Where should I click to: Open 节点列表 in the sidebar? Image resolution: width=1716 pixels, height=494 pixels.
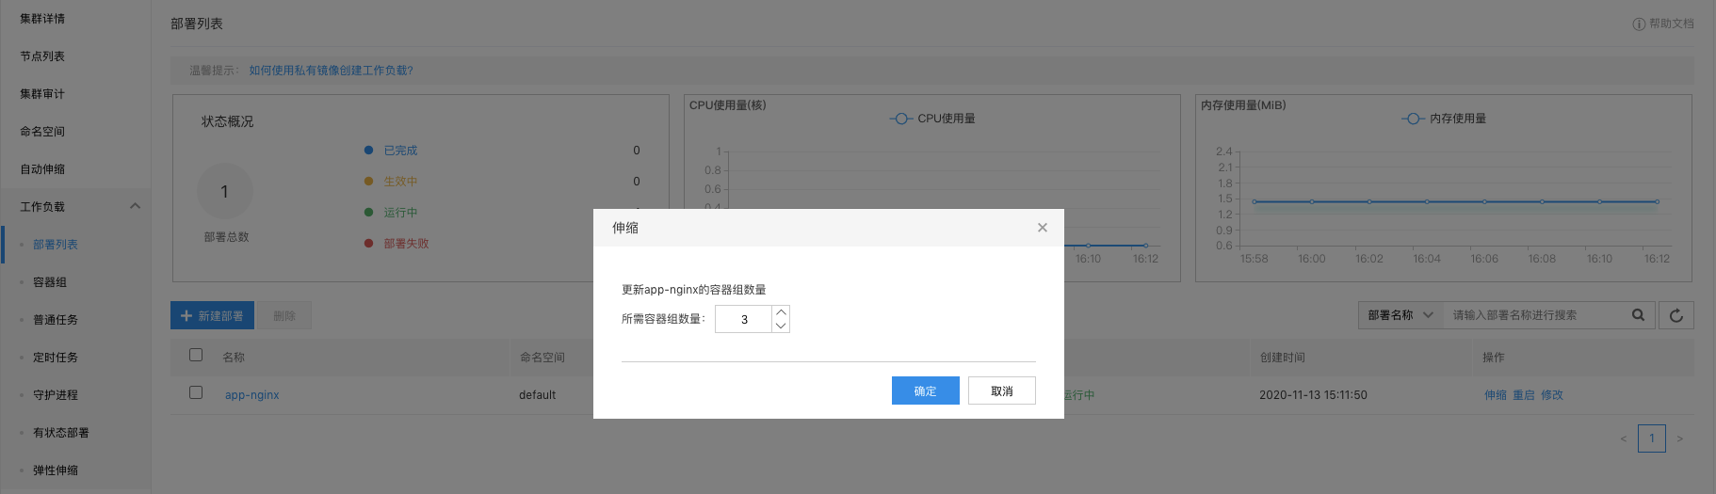tap(42, 56)
